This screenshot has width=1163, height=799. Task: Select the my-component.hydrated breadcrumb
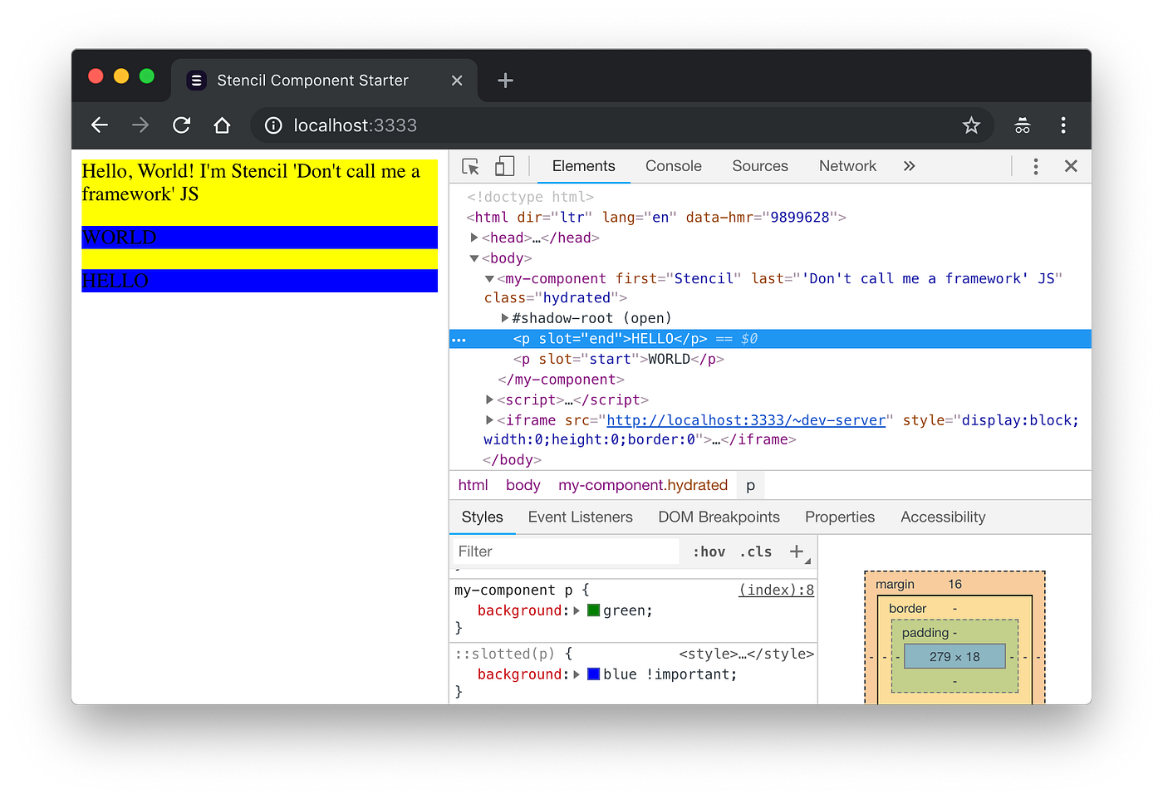pyautogui.click(x=643, y=485)
